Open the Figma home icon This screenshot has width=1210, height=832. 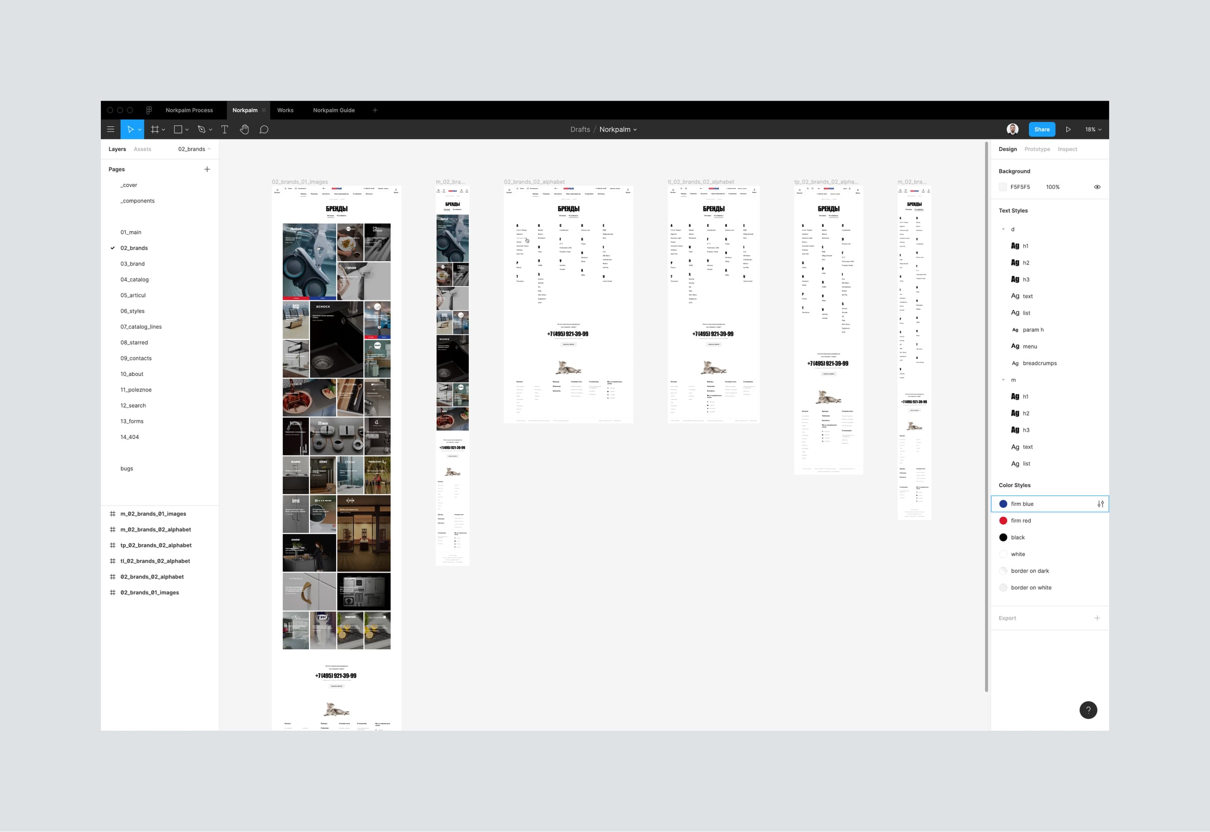(149, 110)
